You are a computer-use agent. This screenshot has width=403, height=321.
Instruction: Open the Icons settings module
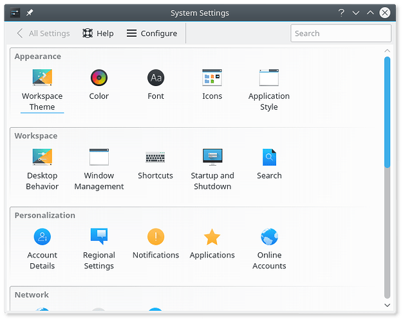(212, 79)
